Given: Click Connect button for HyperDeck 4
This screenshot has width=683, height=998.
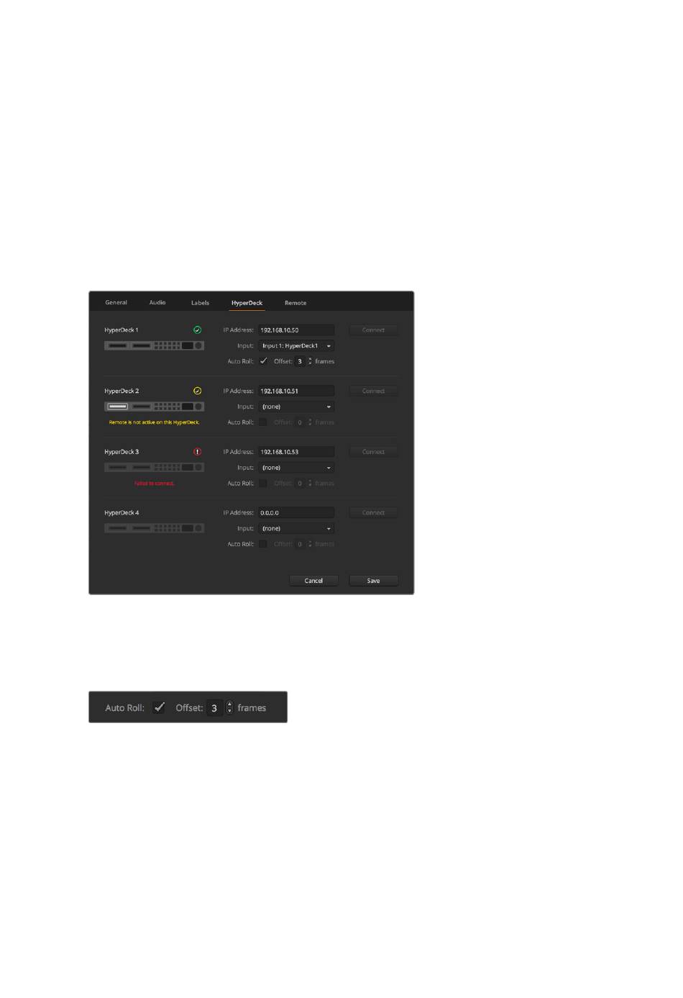Looking at the screenshot, I should point(373,513).
